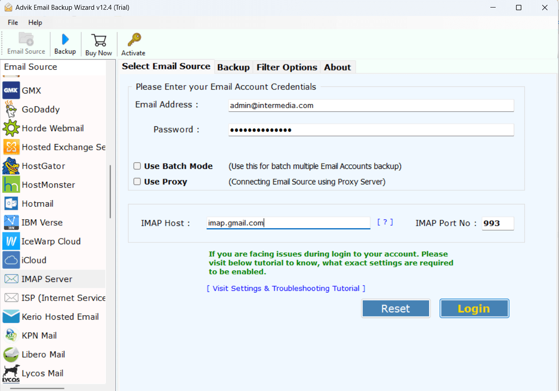Click the IMAP Host input field
This screenshot has width=559, height=391.
coord(288,223)
